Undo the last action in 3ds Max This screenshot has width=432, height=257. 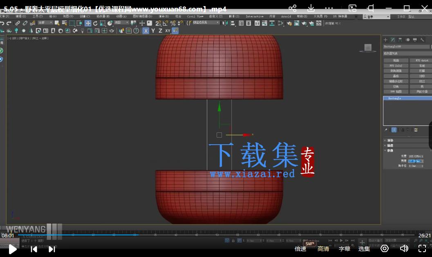2,23
